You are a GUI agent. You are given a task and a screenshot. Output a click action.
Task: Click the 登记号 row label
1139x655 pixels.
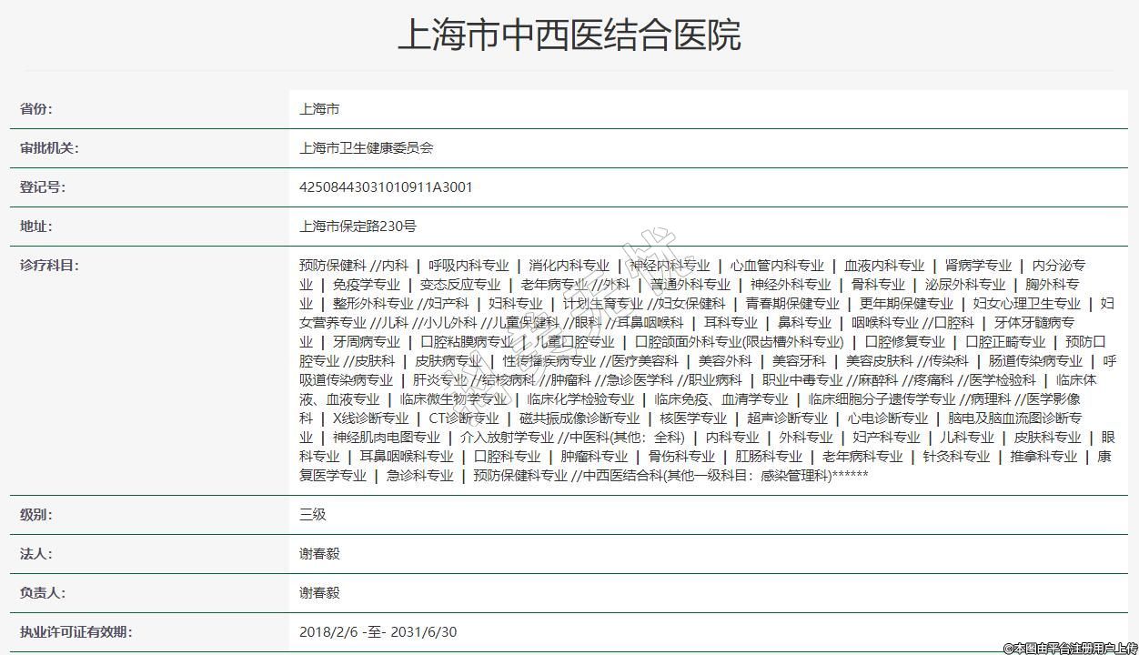[43, 187]
